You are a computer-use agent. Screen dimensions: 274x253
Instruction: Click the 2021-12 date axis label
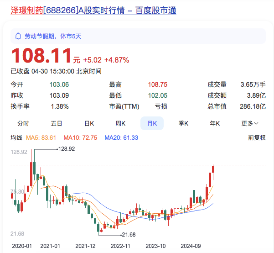(x=85, y=246)
